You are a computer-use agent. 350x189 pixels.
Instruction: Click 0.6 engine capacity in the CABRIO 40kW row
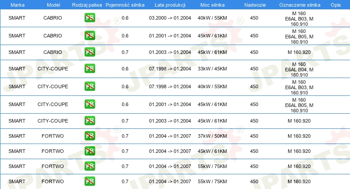[125, 18]
